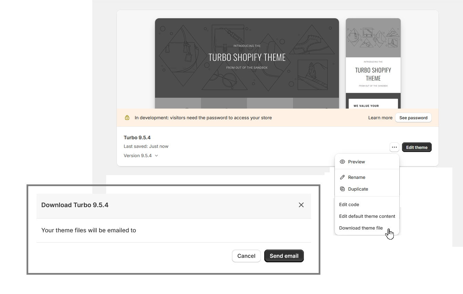Screen dimensions: 463x294
Task: Click the pencil icon beside Rename
Action: coord(342,177)
